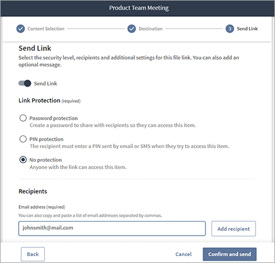Go to Content Selection step label
The width and height of the screenshot is (275, 263).
46,29
